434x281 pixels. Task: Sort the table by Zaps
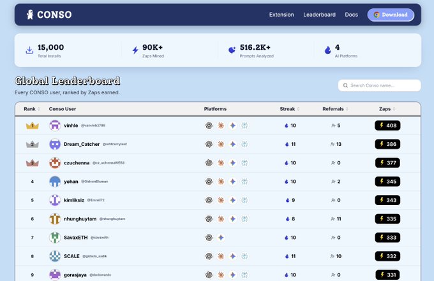387,109
